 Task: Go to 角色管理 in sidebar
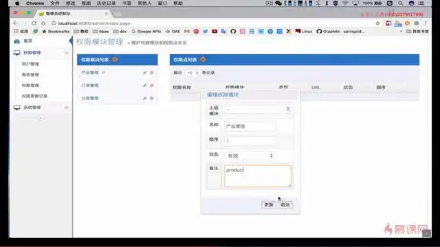click(x=30, y=75)
